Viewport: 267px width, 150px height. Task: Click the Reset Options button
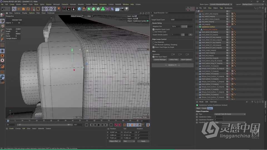click(x=186, y=60)
